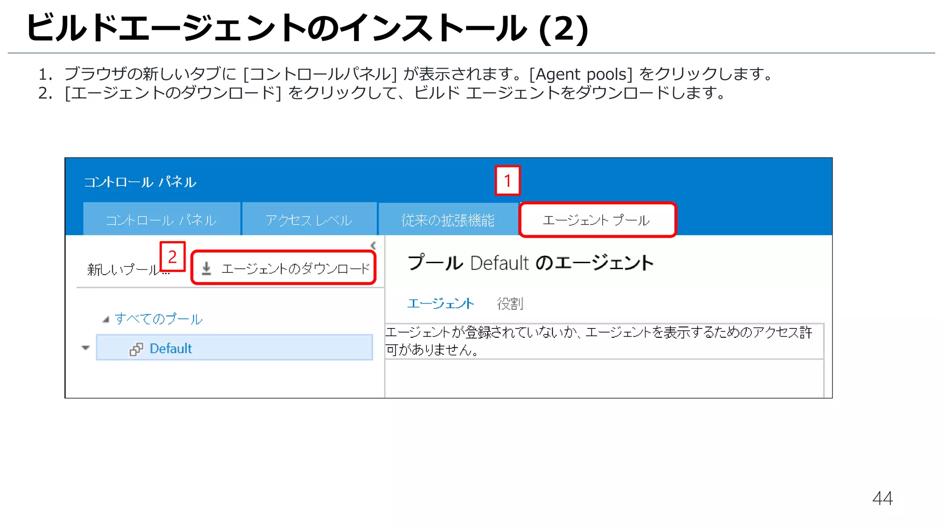Switch to the 役割 sub-tab
The width and height of the screenshot is (943, 530).
pos(510,303)
